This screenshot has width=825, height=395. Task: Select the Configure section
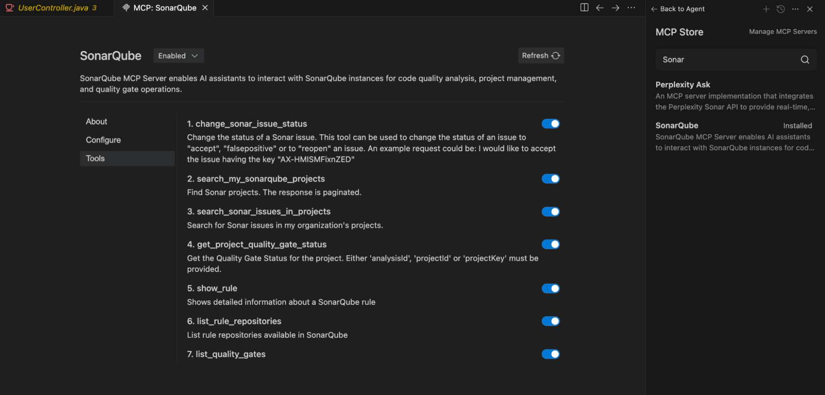103,140
